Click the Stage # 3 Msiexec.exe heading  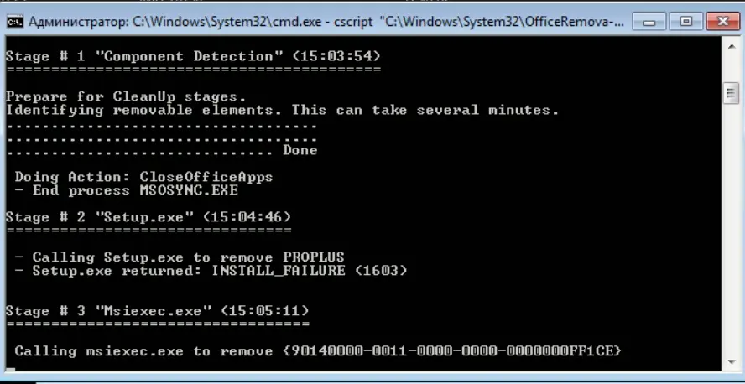(157, 311)
